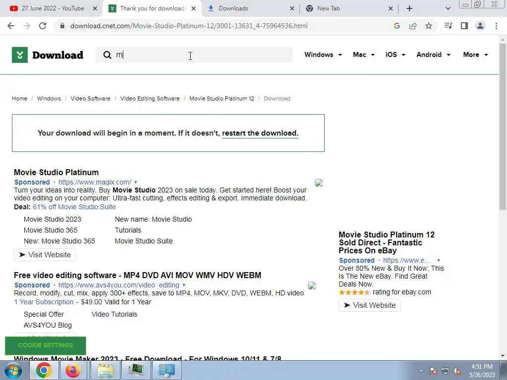Select the Thank you for downloading tab
This screenshot has height=380, width=507.
(152, 8)
